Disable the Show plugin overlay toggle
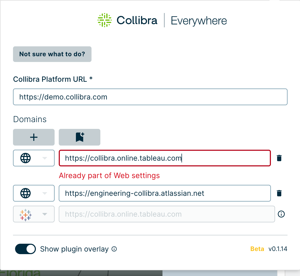This screenshot has width=300, height=276. (x=25, y=249)
